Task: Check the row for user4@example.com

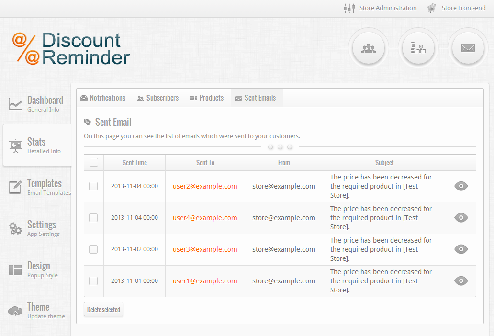Action: pos(93,218)
